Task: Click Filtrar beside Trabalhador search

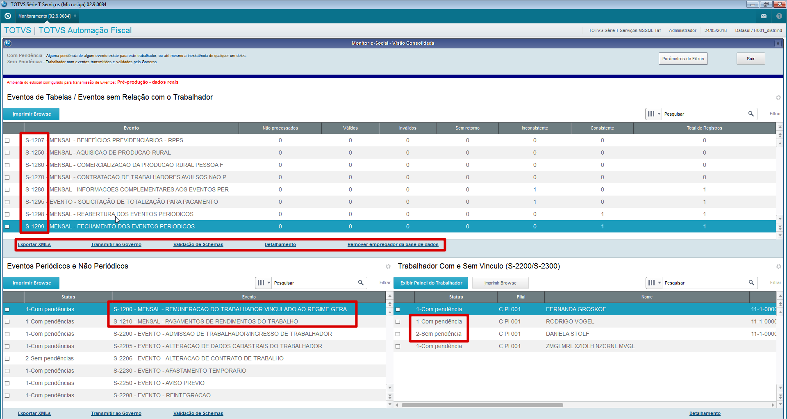Action: pos(776,283)
